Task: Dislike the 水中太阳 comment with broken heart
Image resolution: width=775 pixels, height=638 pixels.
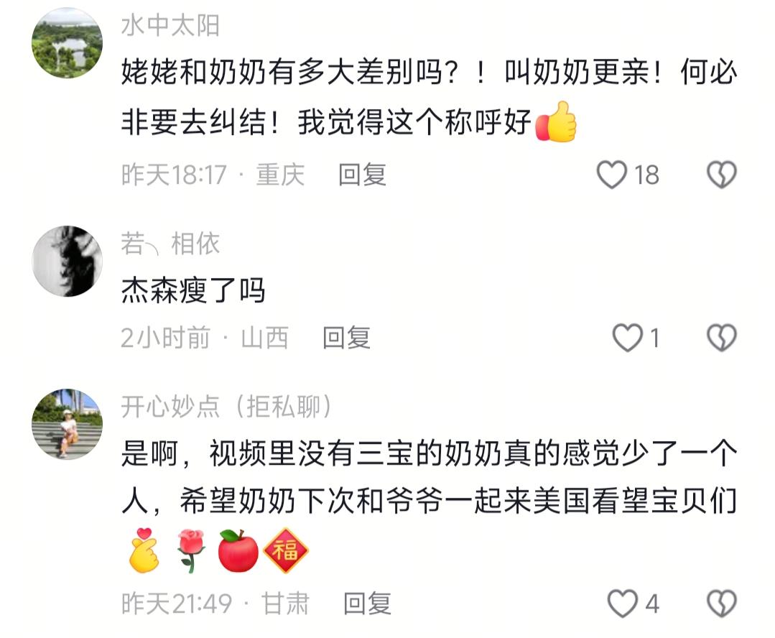Action: (722, 175)
